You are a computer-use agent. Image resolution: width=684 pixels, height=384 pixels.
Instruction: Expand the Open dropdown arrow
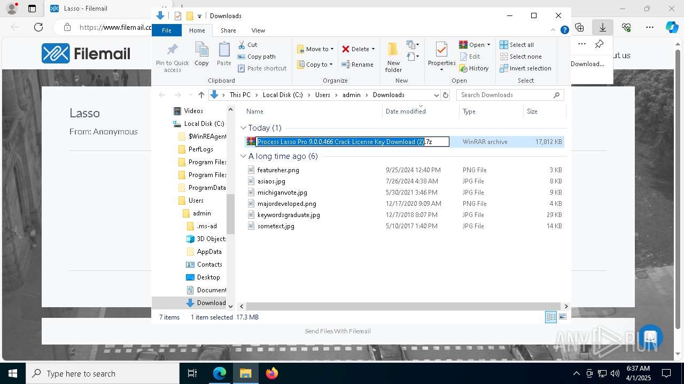click(x=488, y=45)
